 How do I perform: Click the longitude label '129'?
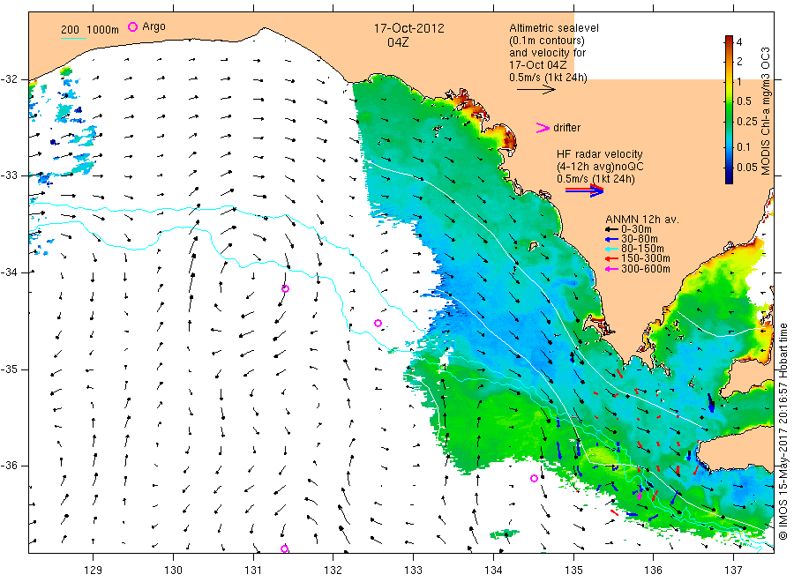click(94, 571)
